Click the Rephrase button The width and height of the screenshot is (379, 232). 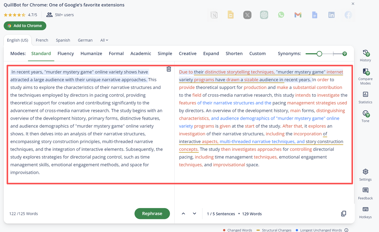(x=152, y=214)
